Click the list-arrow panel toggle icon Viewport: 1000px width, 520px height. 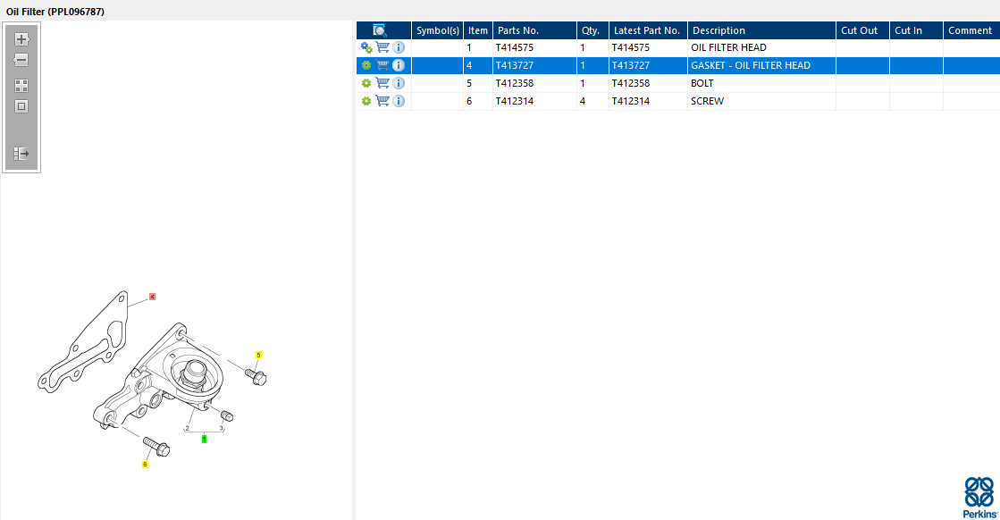tap(21, 154)
